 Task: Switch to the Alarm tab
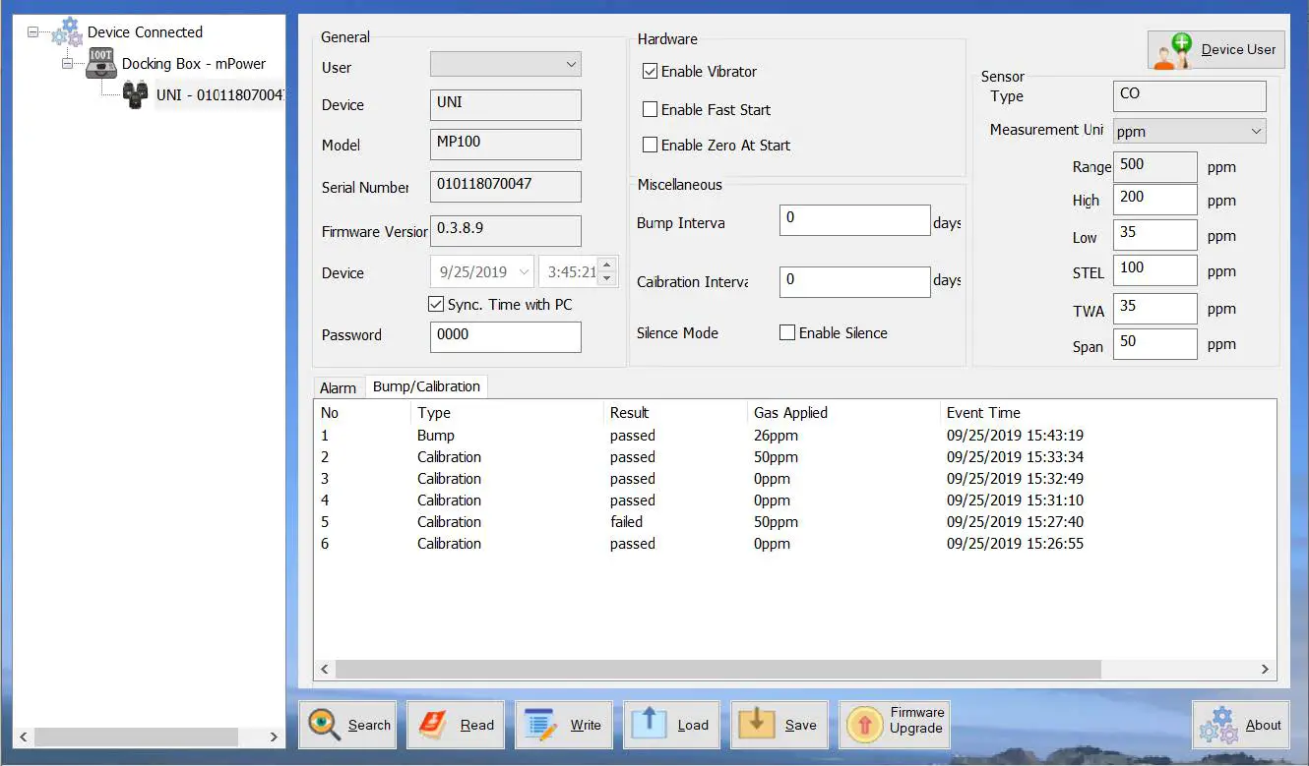(338, 387)
